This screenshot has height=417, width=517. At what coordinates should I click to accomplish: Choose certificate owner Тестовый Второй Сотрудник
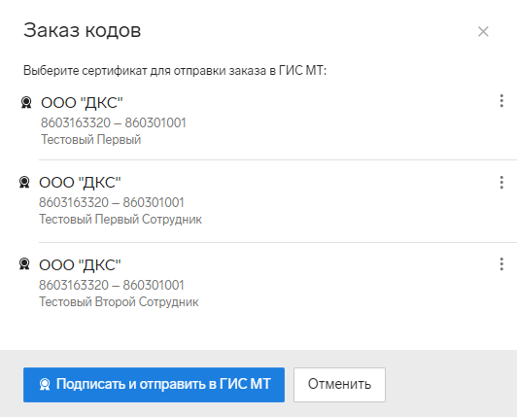coord(119,302)
